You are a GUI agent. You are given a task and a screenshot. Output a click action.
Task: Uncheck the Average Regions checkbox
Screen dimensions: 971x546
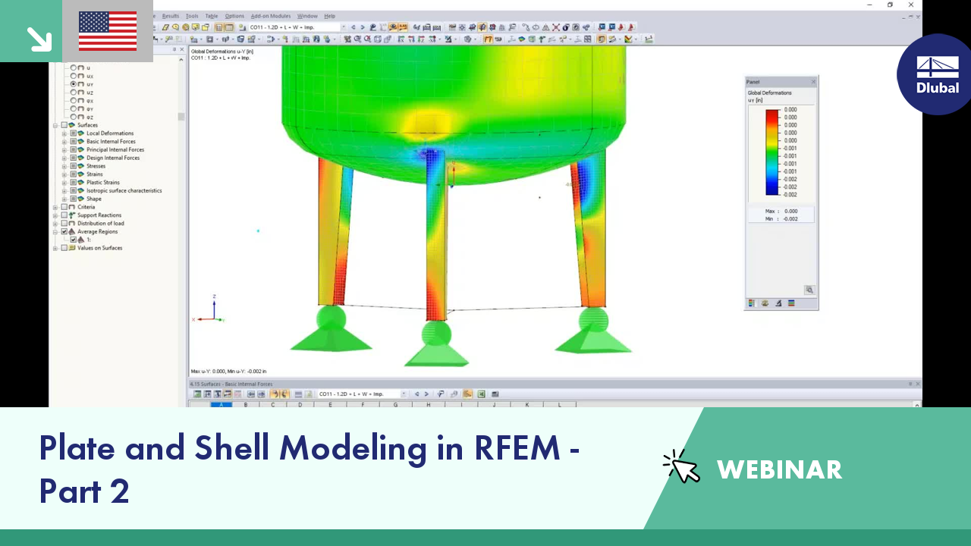click(x=64, y=232)
